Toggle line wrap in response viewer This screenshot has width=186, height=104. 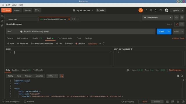click(x=62, y=76)
